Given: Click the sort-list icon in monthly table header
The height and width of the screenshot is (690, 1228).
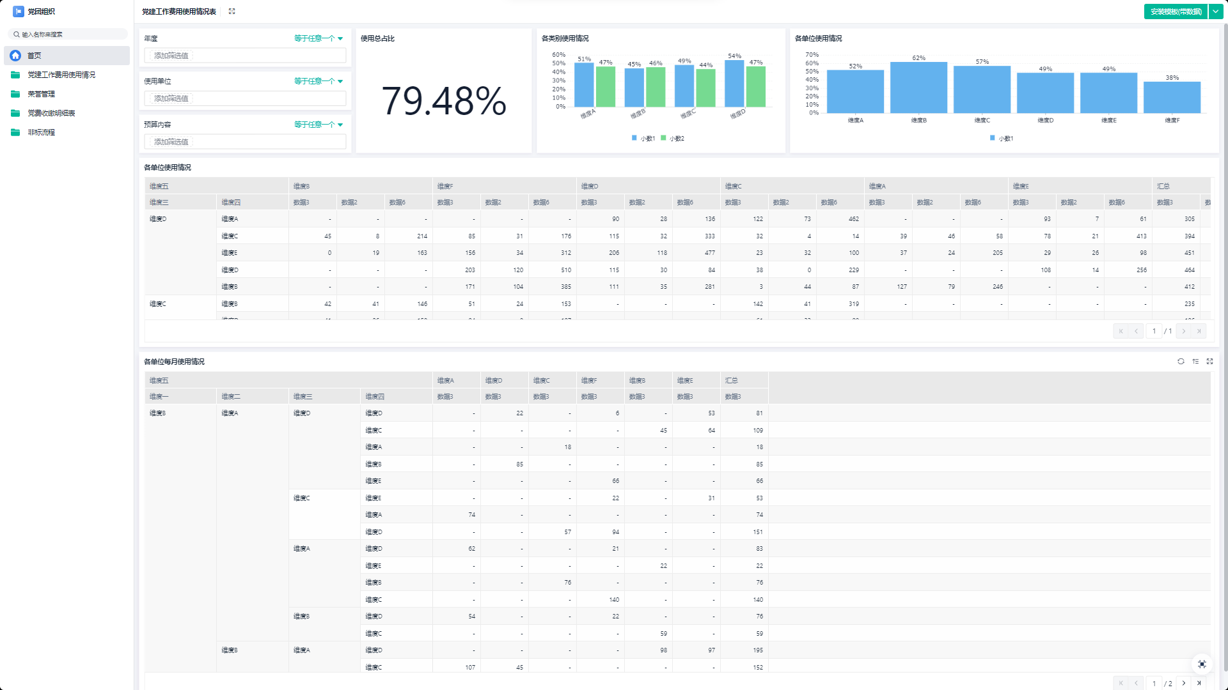Looking at the screenshot, I should 1195,362.
